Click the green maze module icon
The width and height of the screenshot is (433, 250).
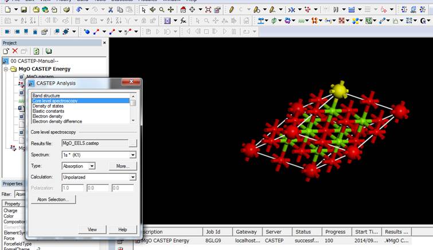tap(368, 21)
